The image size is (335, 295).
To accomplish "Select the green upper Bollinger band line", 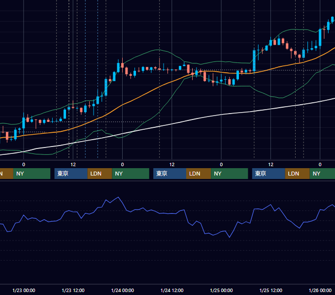I will point(159,50).
